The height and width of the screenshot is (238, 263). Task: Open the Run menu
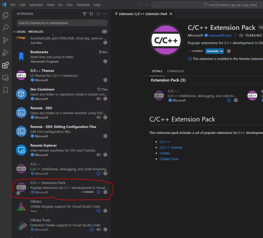[70, 5]
